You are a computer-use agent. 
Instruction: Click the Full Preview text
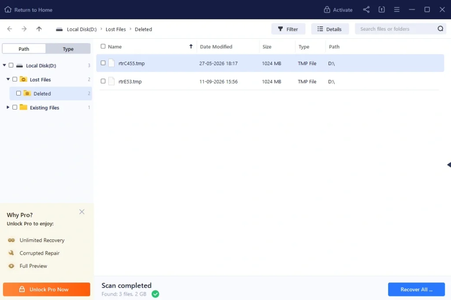[33, 266]
